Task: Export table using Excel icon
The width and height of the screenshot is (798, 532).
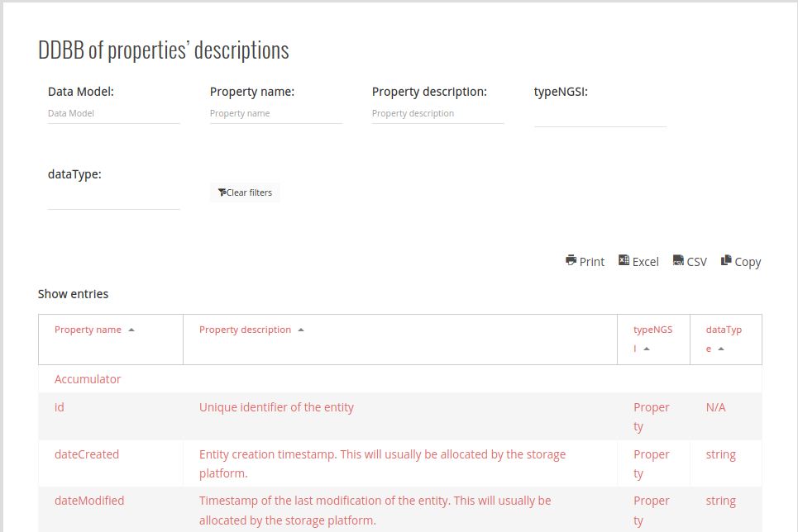Action: (624, 260)
